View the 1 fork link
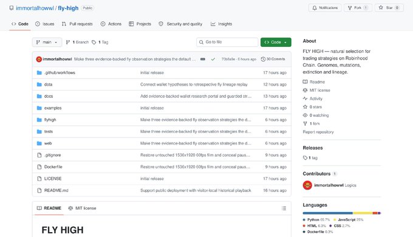The width and height of the screenshot is (413, 237). coord(312,123)
